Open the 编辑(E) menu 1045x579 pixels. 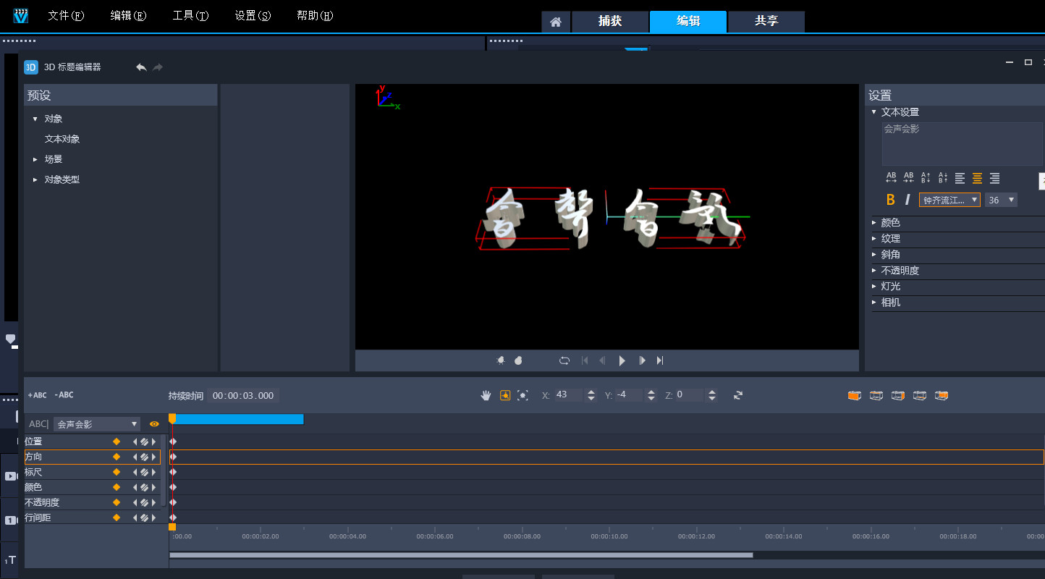(129, 16)
